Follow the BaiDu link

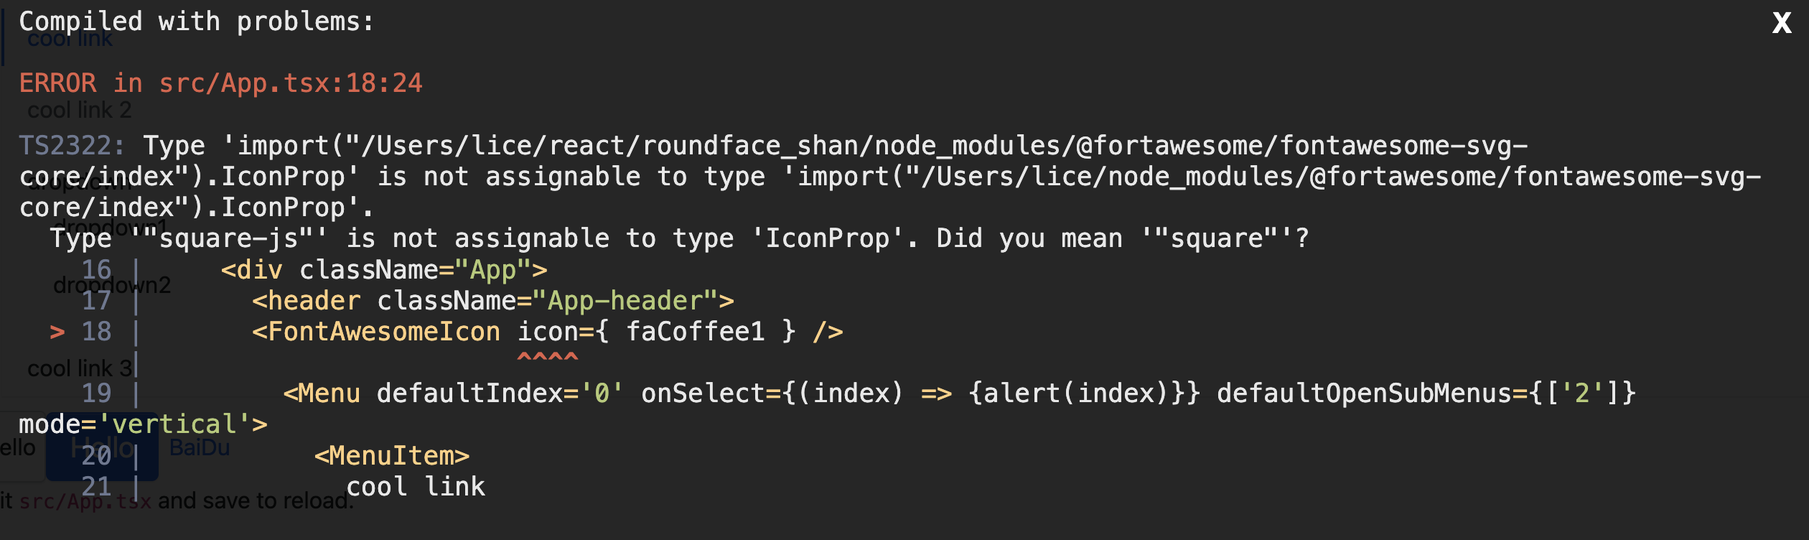point(200,448)
